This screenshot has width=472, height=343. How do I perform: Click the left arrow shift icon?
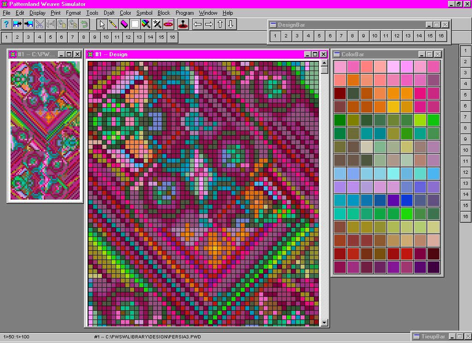tap(197, 24)
